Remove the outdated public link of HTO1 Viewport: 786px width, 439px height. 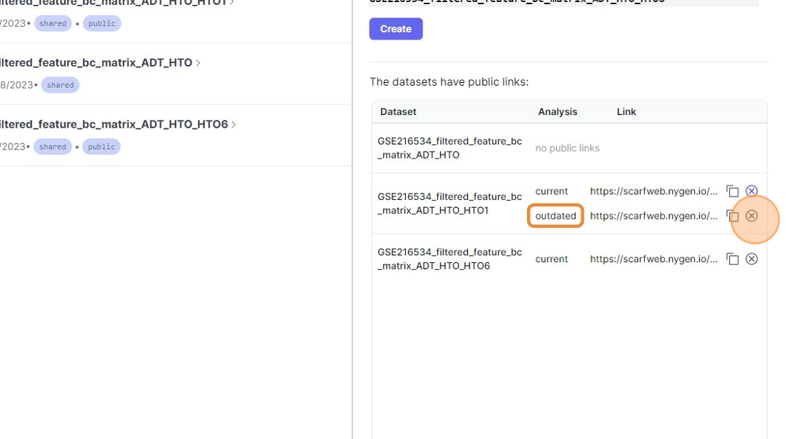[752, 216]
